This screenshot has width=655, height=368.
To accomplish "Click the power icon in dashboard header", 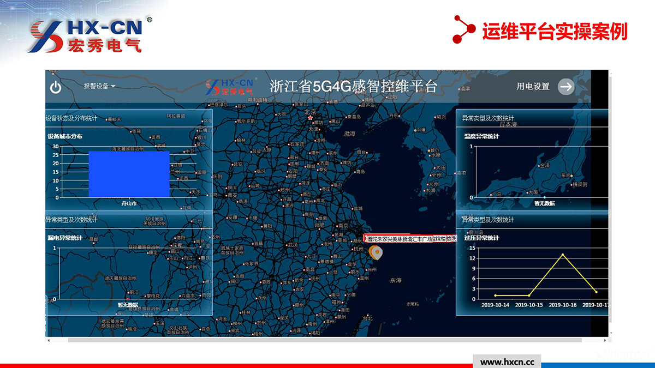I will click(x=56, y=87).
